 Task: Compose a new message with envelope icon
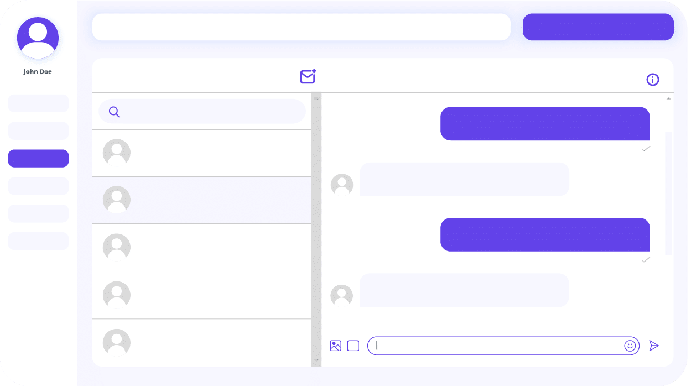point(308,77)
